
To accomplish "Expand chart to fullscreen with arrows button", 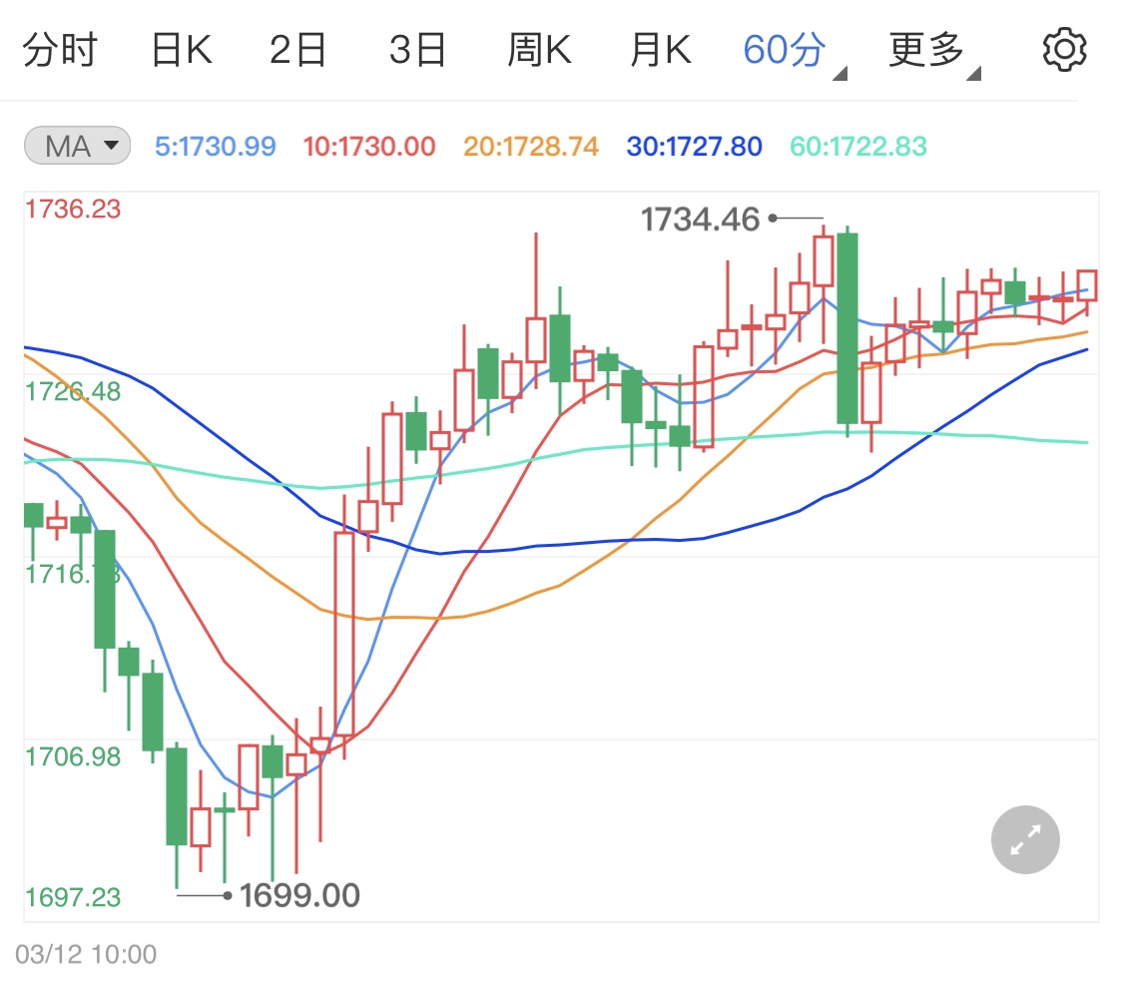I will [x=1025, y=839].
